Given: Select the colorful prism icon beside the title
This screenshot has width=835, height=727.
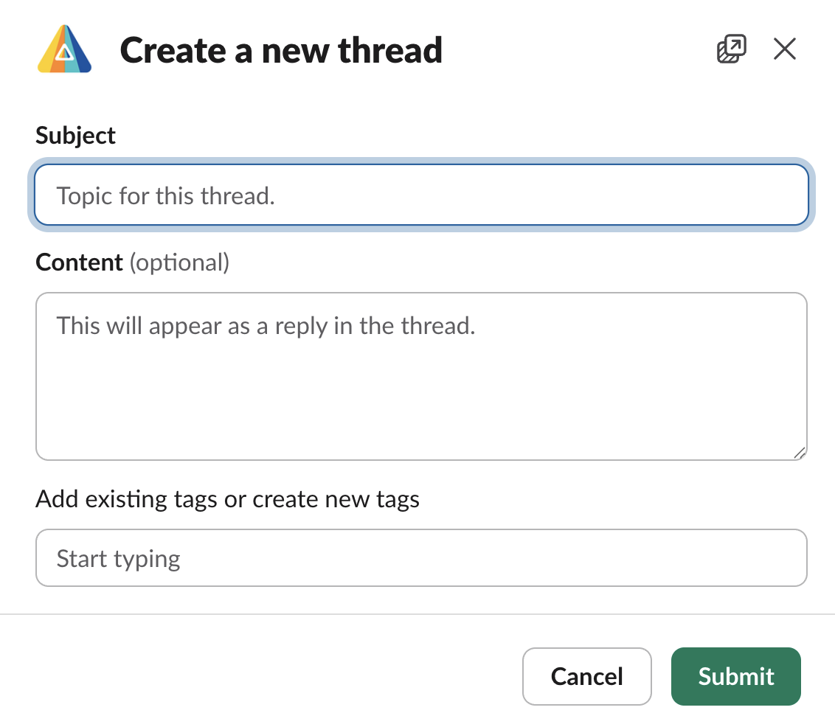Looking at the screenshot, I should pyautogui.click(x=63, y=50).
